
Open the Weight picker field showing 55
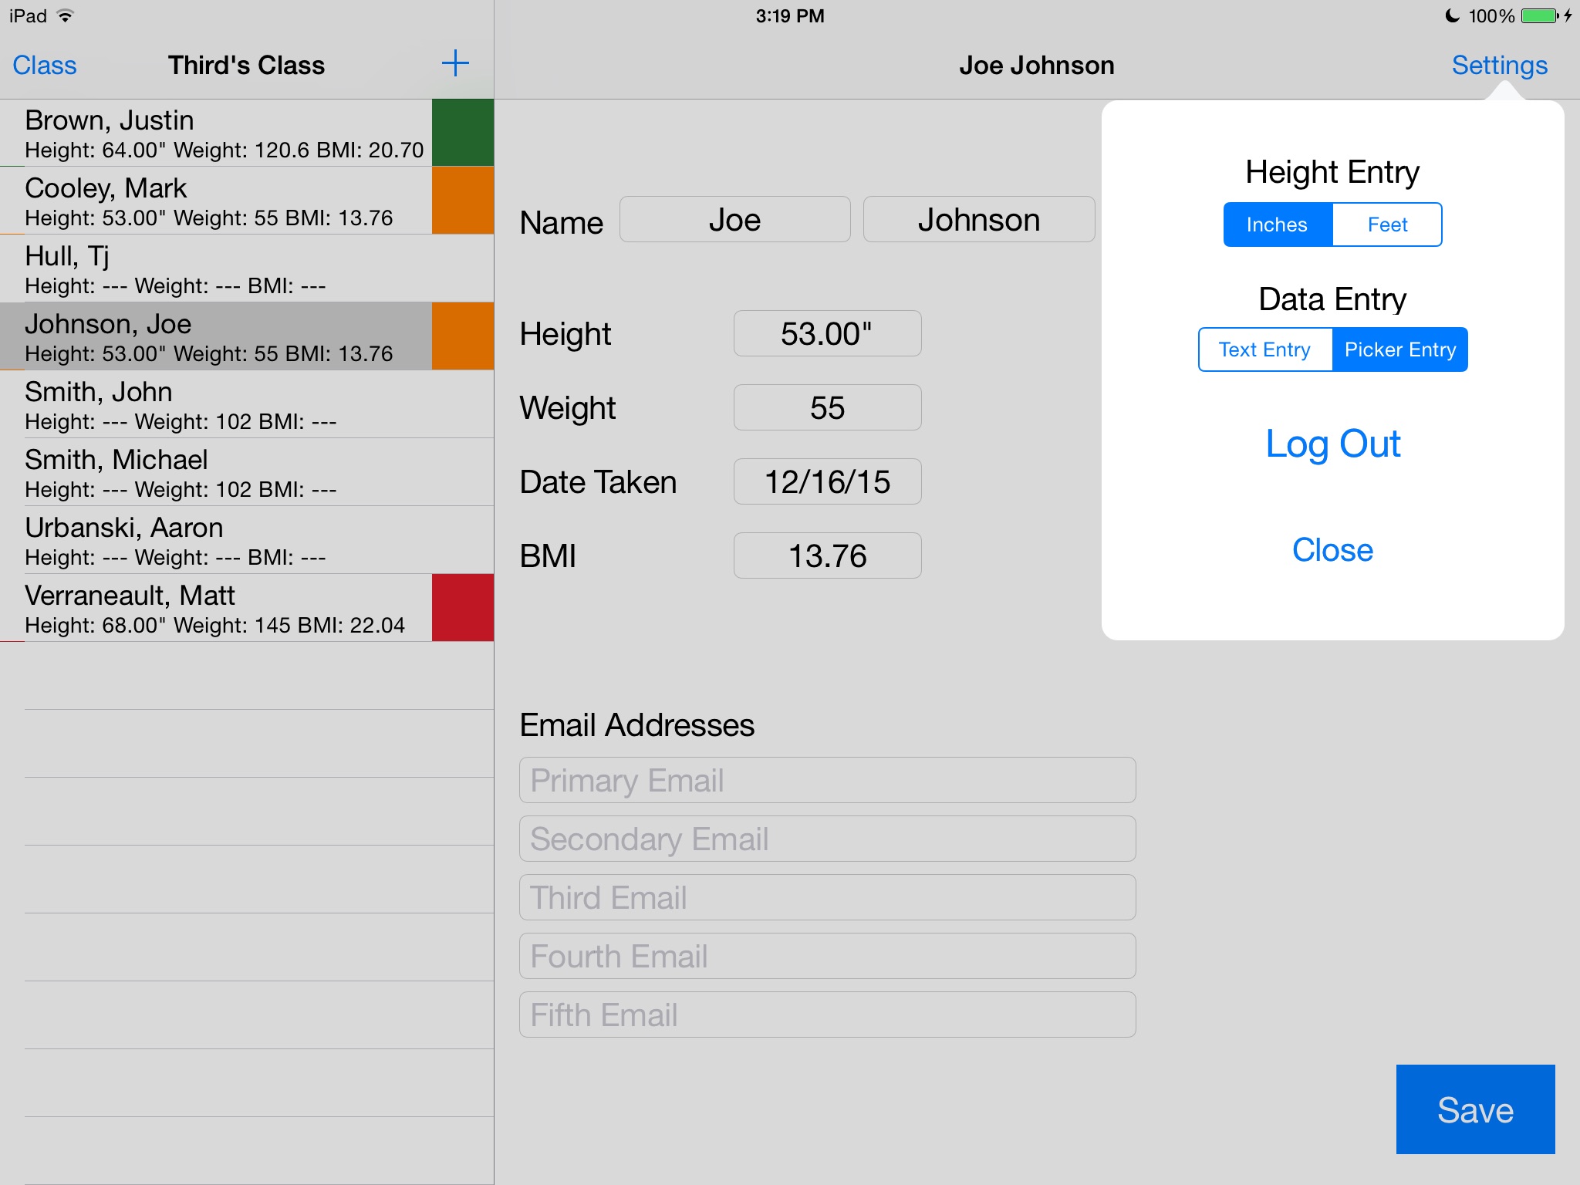pyautogui.click(x=827, y=408)
